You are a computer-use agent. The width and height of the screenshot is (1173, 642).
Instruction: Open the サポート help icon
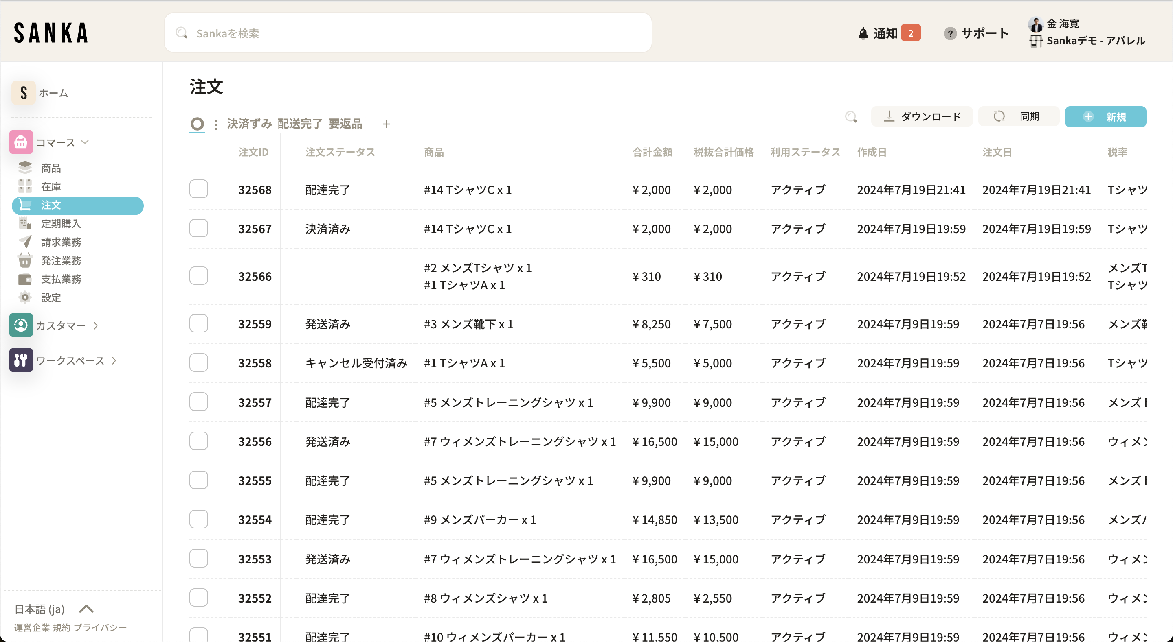click(950, 33)
